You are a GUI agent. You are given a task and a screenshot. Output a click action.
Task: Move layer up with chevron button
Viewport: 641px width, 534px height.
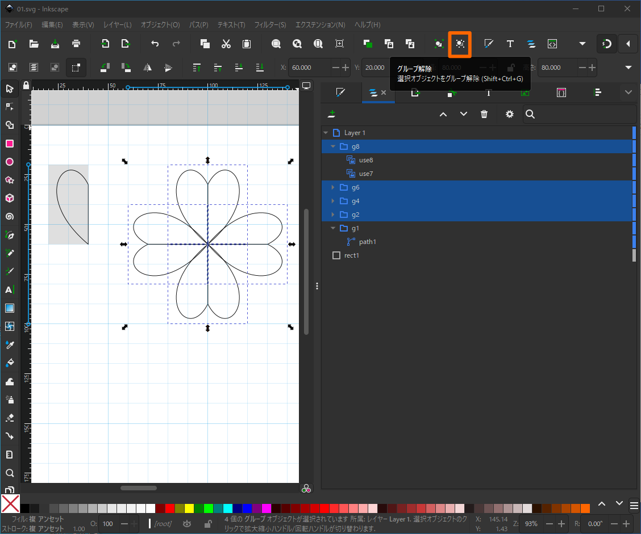(443, 114)
